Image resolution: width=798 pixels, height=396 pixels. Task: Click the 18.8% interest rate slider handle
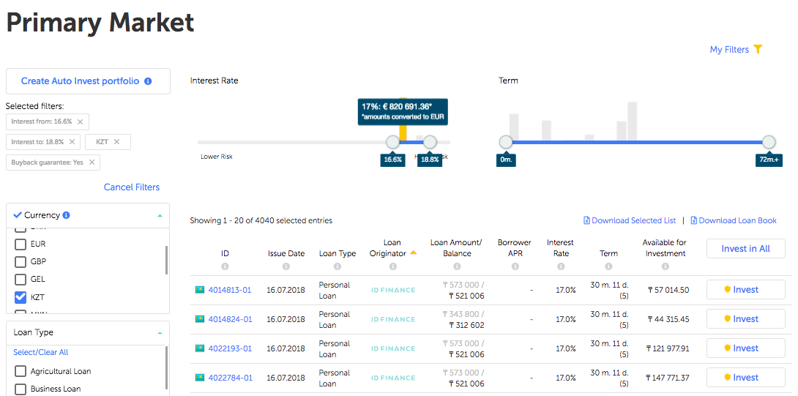point(430,142)
